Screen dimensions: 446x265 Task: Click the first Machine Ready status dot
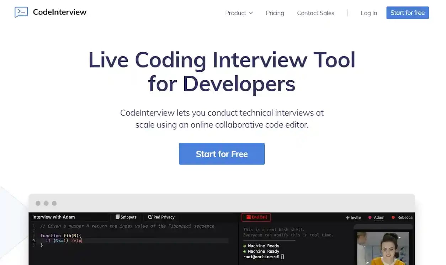[x=245, y=246]
